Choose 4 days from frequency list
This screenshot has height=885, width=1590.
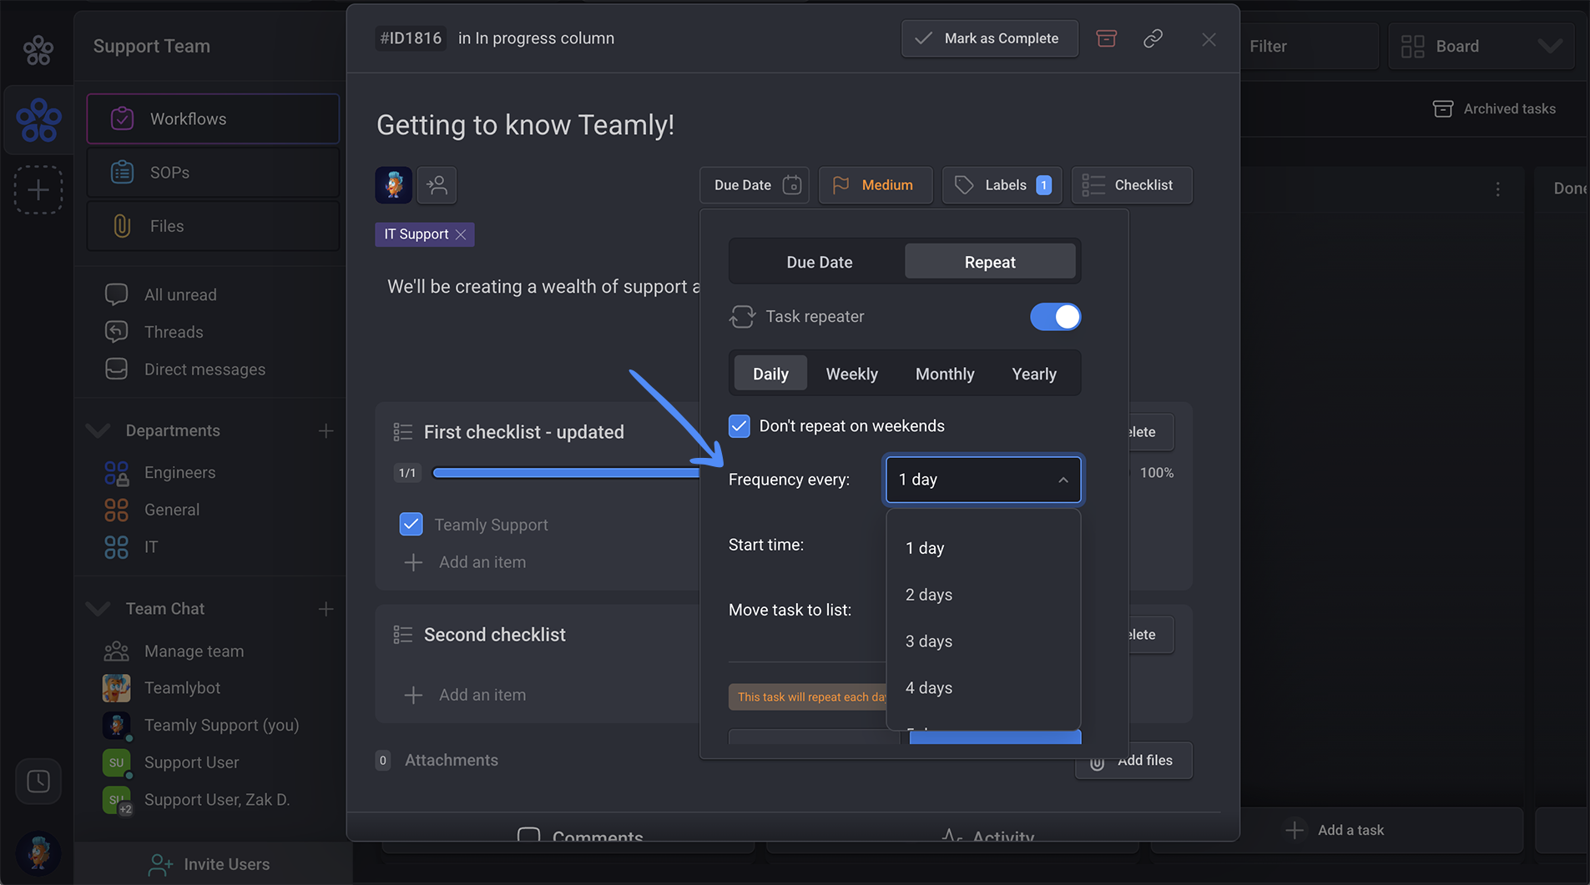pos(983,688)
